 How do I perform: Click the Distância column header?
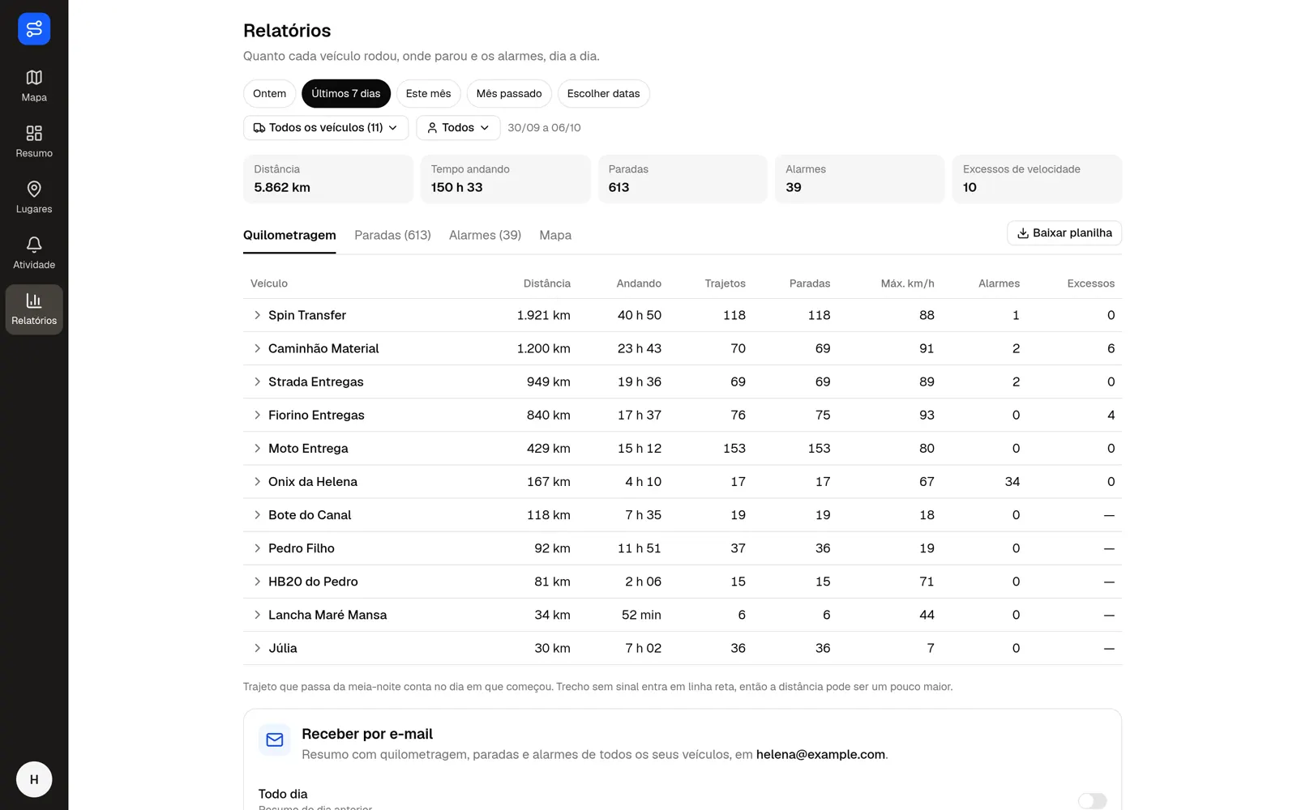[547, 283]
